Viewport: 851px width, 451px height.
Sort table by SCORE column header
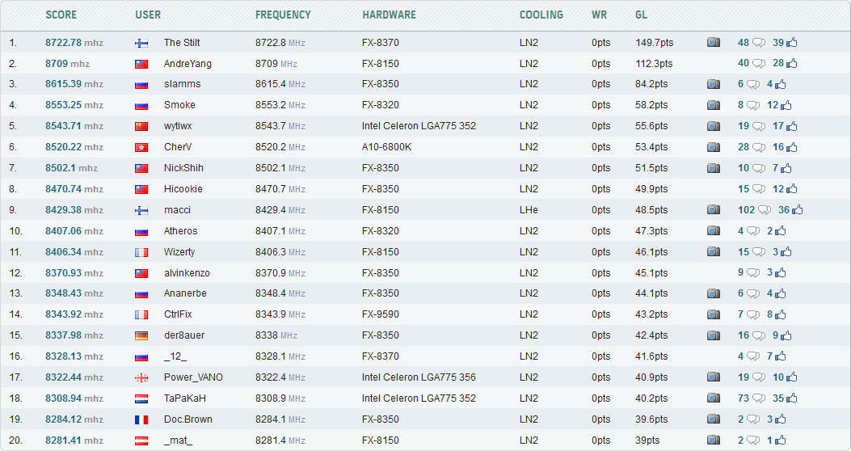61,15
